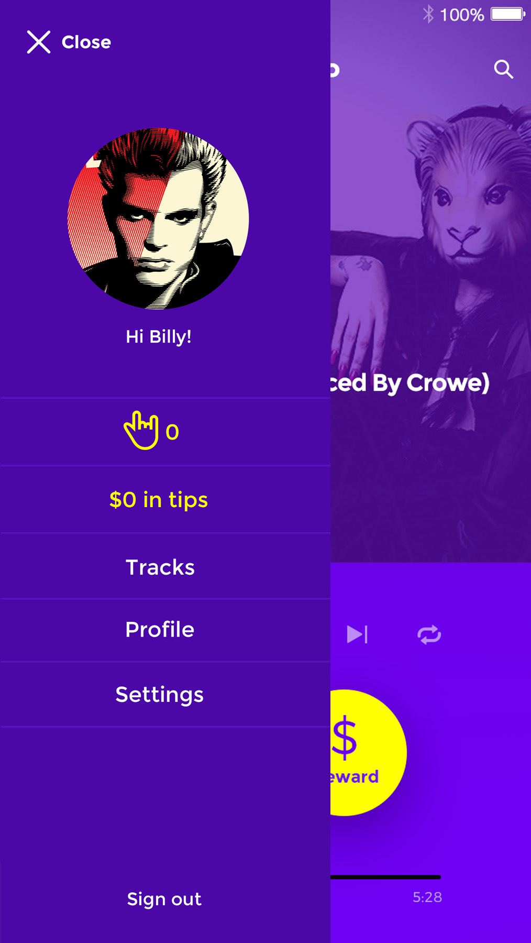Image resolution: width=531 pixels, height=943 pixels.
Task: Tap the song title ending 'By Crowe)'
Action: tap(410, 382)
